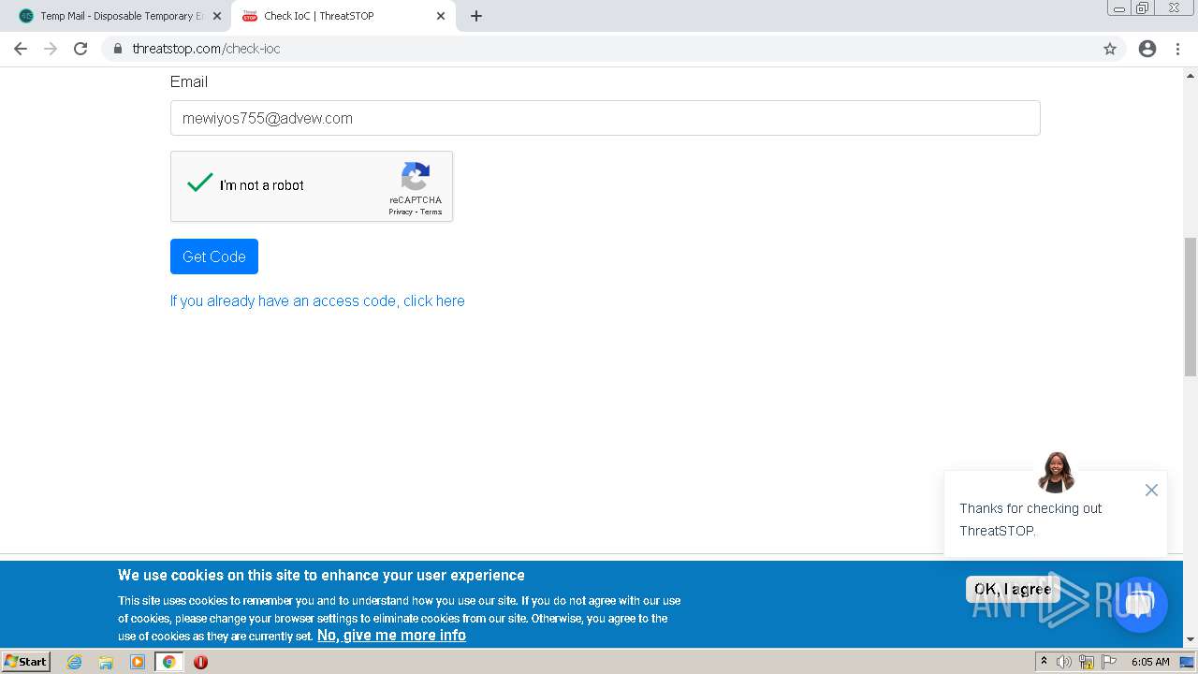Accept cookies with OK, I agree
Image resolution: width=1198 pixels, height=674 pixels.
1013,589
